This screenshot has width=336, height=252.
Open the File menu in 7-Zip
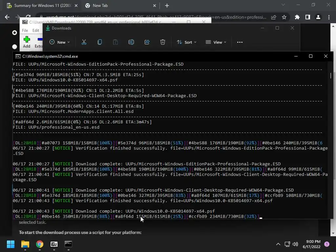click(25, 31)
